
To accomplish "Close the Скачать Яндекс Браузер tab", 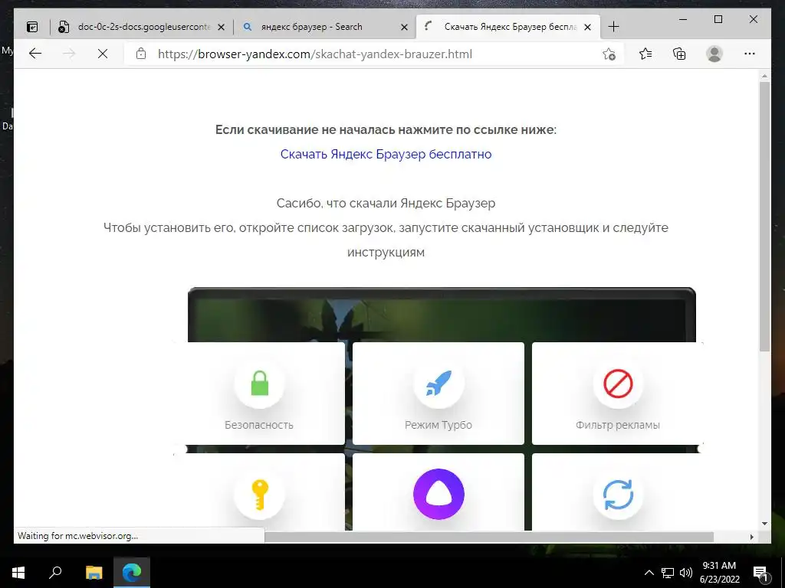I will pyautogui.click(x=588, y=28).
